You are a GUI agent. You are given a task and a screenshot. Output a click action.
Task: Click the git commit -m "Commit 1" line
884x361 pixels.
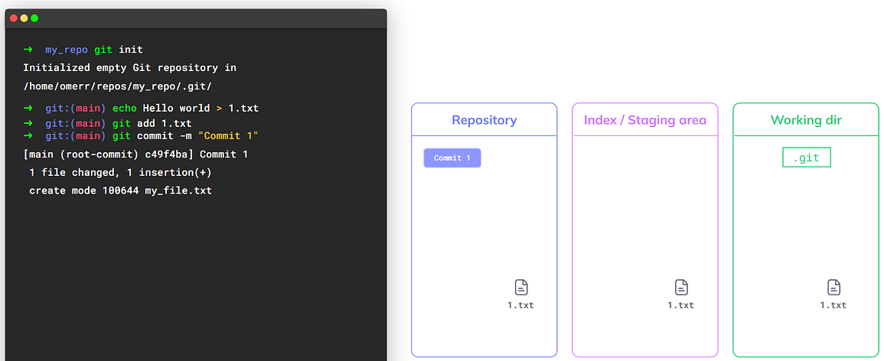pyautogui.click(x=141, y=135)
